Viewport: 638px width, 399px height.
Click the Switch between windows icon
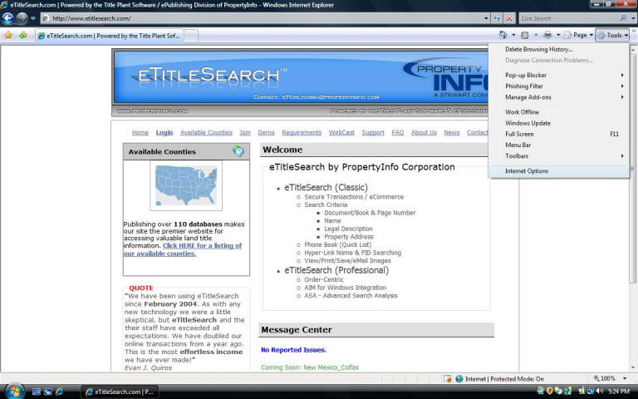pos(47,392)
